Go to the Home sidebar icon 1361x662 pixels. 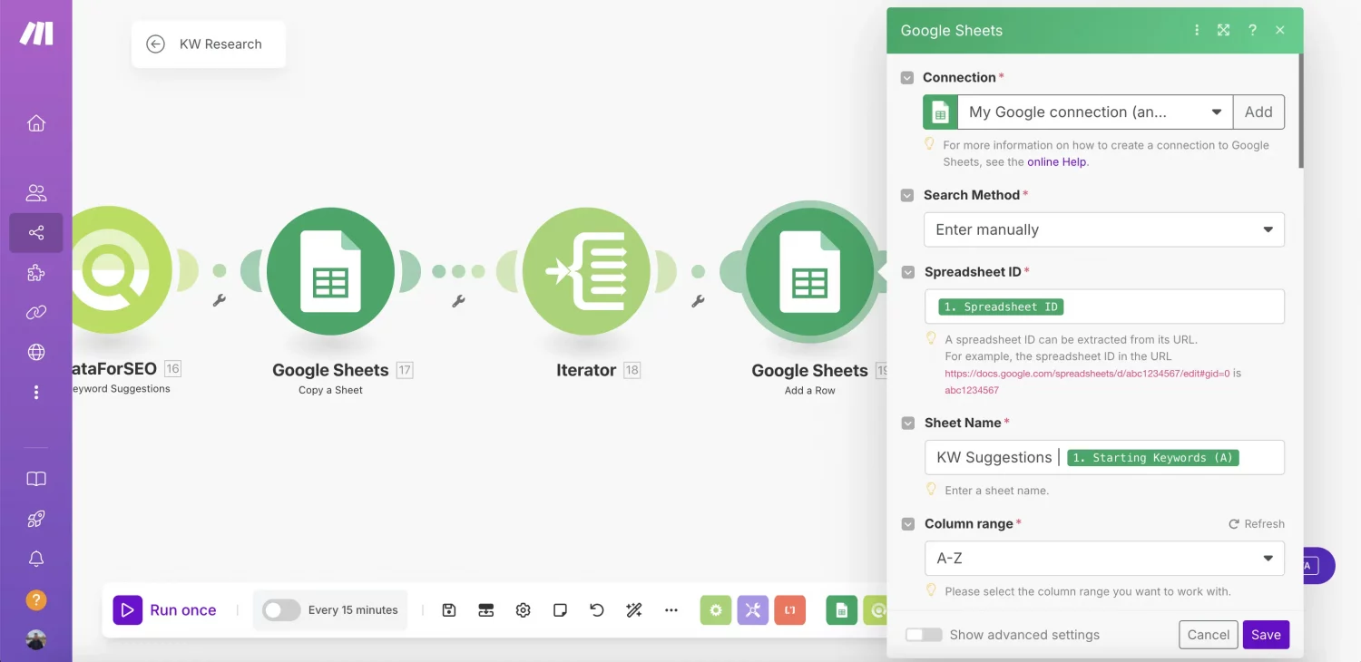click(36, 123)
